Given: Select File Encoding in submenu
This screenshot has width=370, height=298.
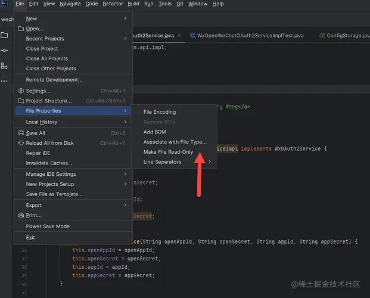Looking at the screenshot, I should pos(174,112).
